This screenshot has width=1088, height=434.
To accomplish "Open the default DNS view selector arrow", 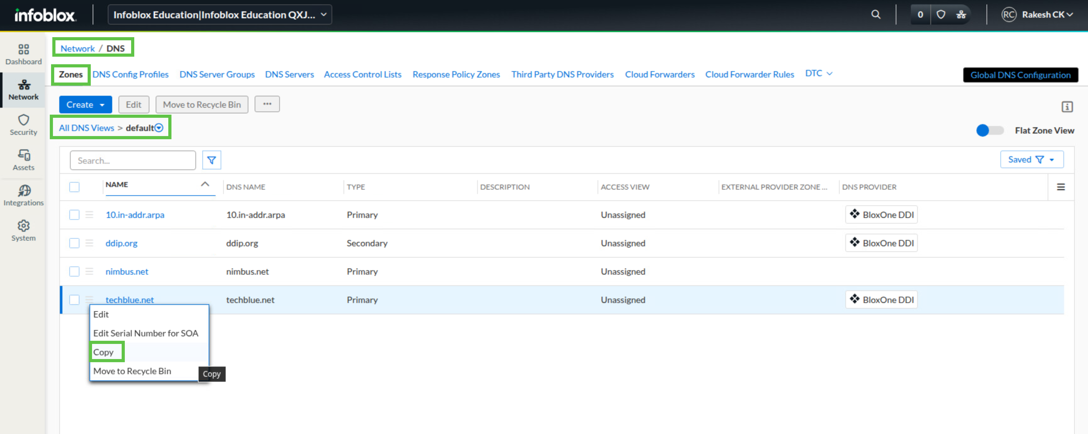I will (x=159, y=128).
